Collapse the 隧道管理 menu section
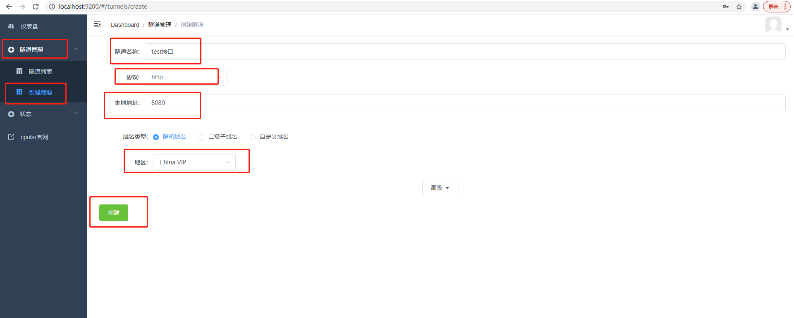This screenshot has height=318, width=794. 43,50
